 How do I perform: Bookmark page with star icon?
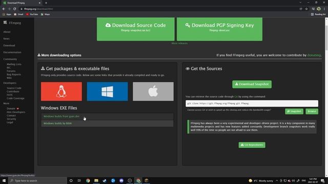click(x=306, y=9)
